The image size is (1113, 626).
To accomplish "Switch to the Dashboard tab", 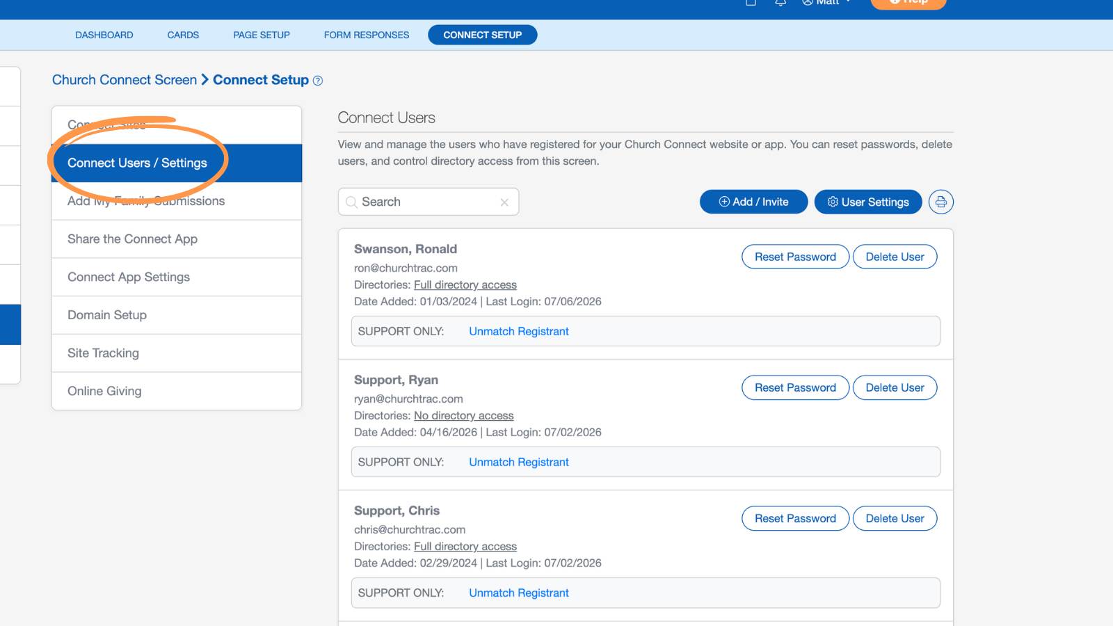I will tap(104, 35).
